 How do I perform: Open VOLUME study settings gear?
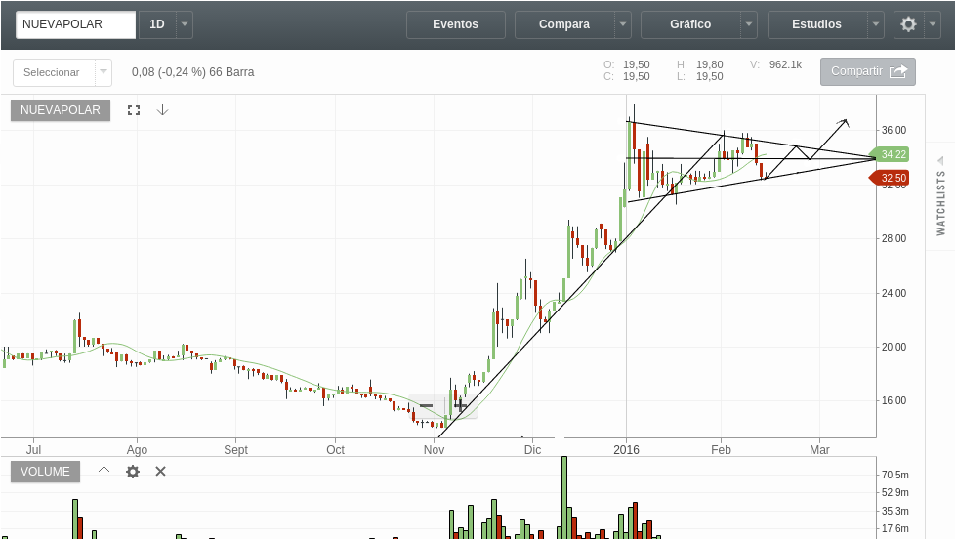click(x=132, y=472)
